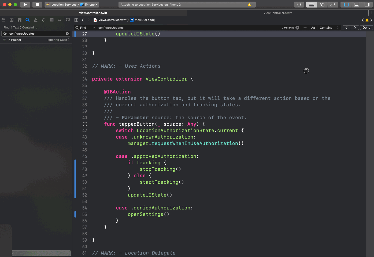
Task: Select the right ViewController.swift tab
Action: pyautogui.click(x=278, y=13)
